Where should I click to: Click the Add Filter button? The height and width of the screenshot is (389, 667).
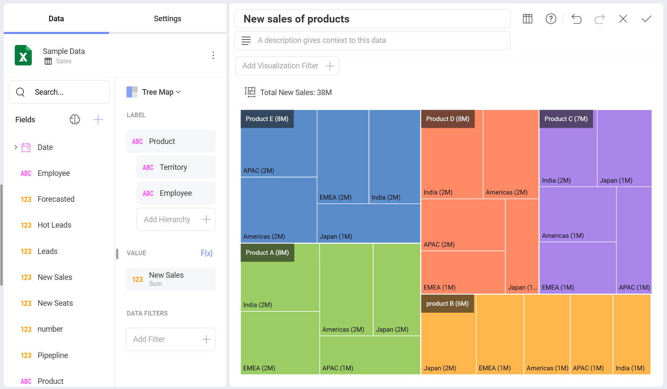(171, 339)
